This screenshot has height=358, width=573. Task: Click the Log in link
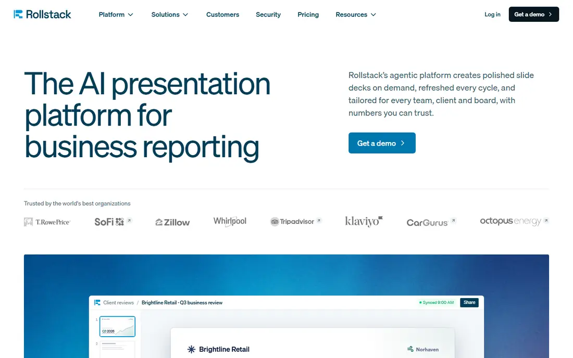point(492,14)
